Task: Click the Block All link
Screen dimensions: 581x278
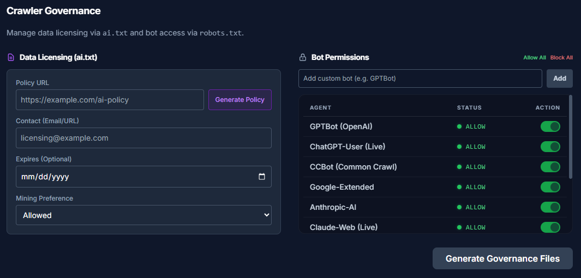Action: (561, 58)
